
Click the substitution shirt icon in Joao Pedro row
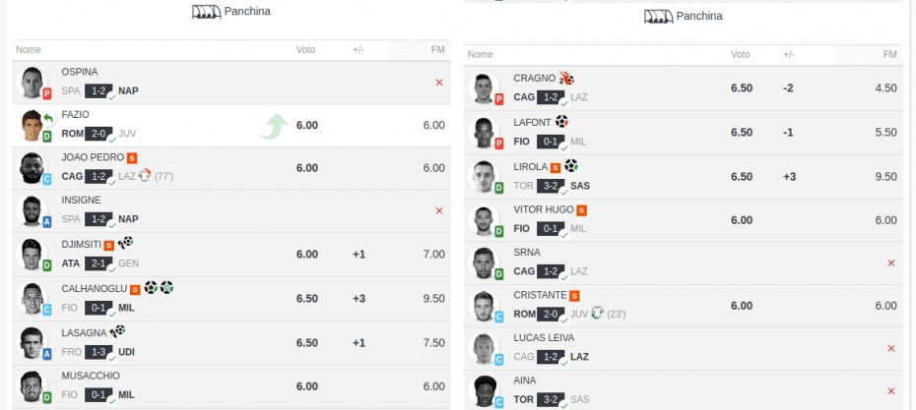coord(145,176)
